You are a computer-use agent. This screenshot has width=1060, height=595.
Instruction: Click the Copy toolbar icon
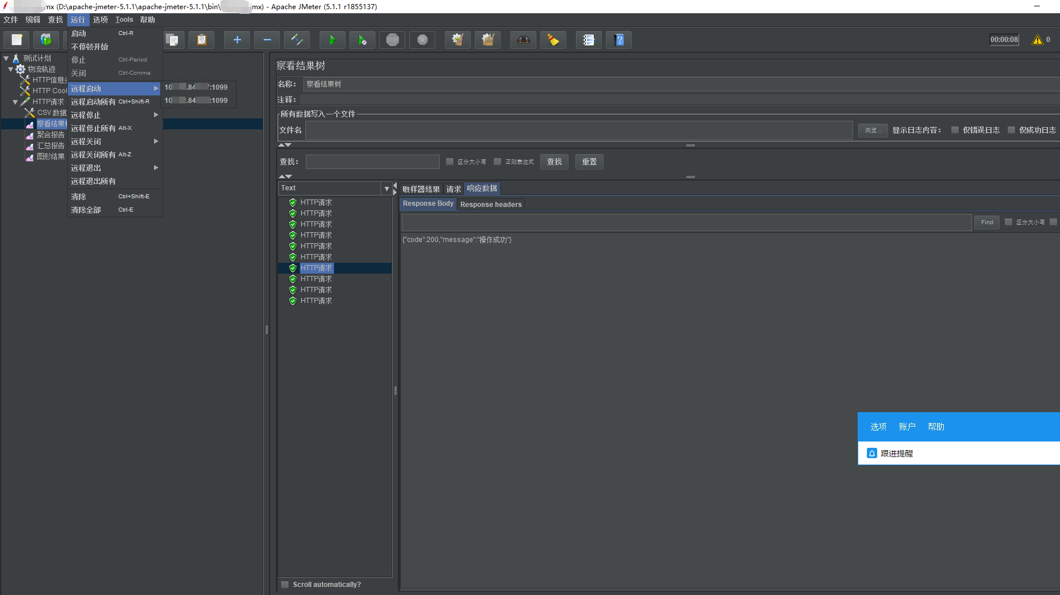click(172, 40)
